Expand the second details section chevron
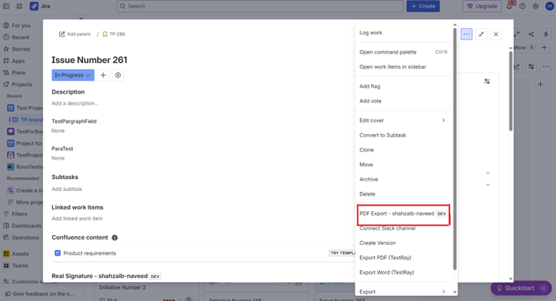Image resolution: width=556 pixels, height=301 pixels. tap(488, 185)
